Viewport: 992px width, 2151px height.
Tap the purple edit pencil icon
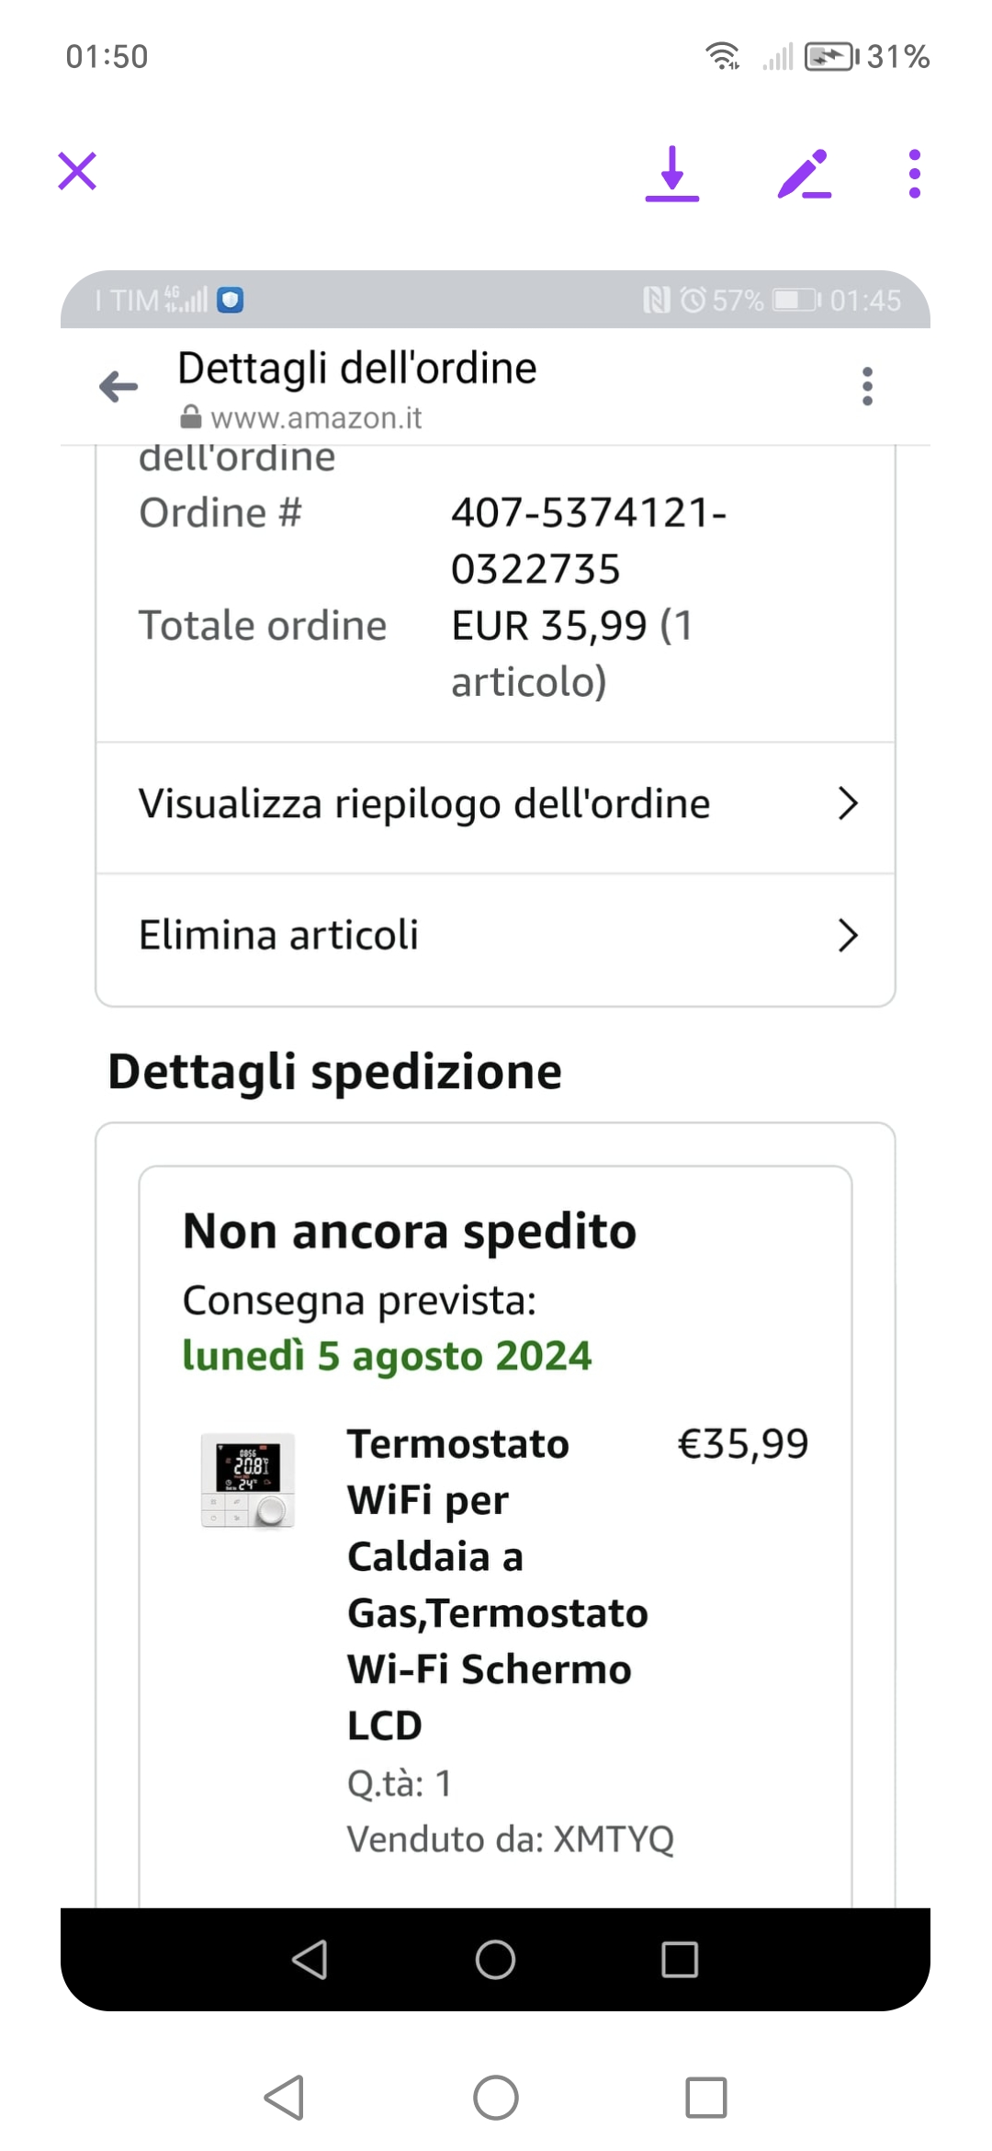tap(804, 173)
